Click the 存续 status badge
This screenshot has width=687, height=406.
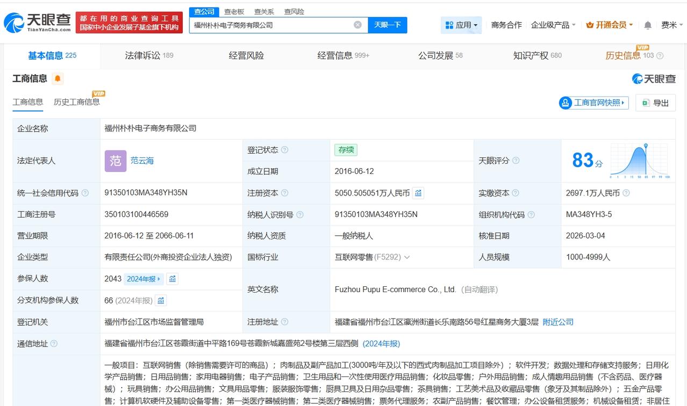346,150
